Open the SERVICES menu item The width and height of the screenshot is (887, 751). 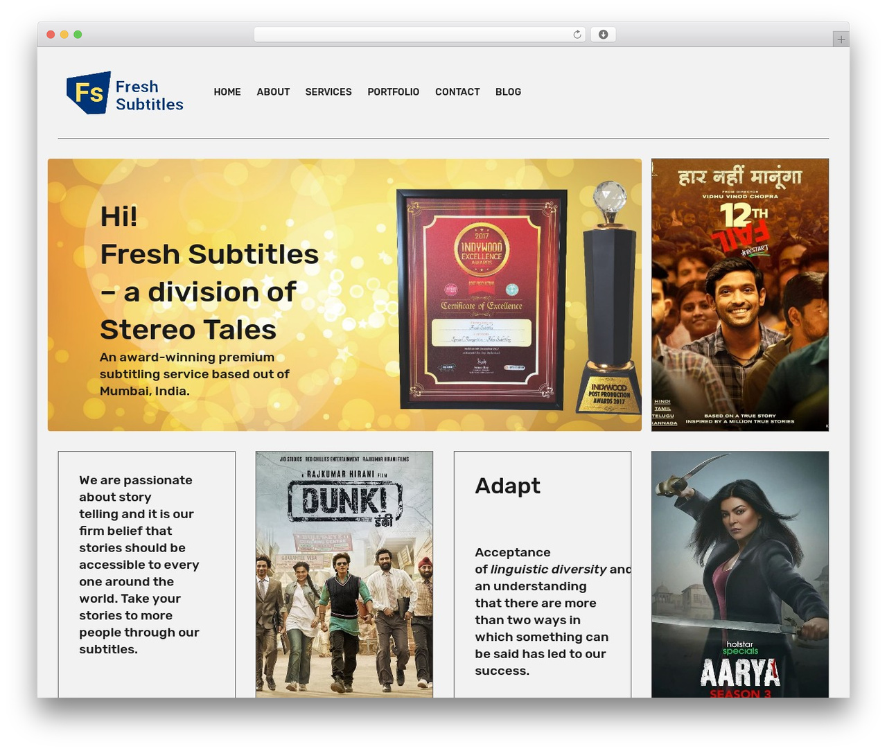(328, 91)
